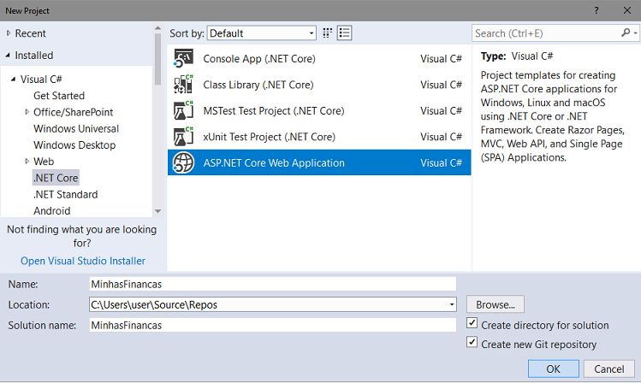Select Class Library (.NET Core) template name

click(x=258, y=85)
